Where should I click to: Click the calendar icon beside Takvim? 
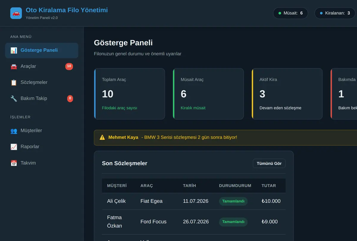pos(14,163)
